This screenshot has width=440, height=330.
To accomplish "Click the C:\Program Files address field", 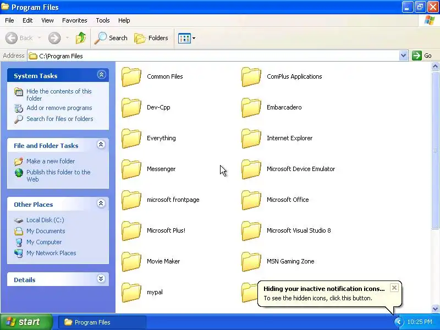I will coord(213,56).
